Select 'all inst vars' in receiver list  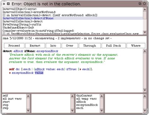point(14,99)
